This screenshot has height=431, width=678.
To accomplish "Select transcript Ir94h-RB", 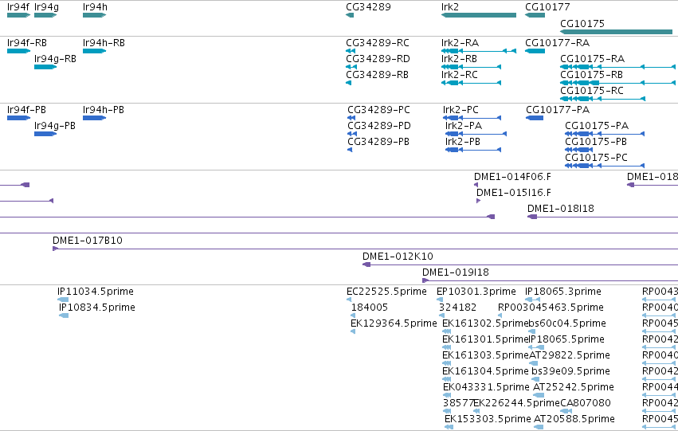I will tap(94, 51).
